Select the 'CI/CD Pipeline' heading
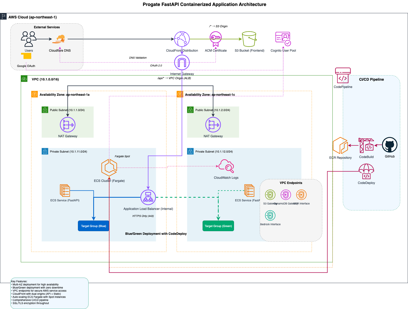The width and height of the screenshot is (408, 309). point(371,79)
